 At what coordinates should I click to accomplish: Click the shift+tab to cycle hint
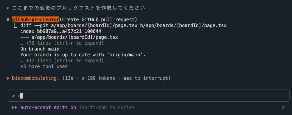point(106,107)
